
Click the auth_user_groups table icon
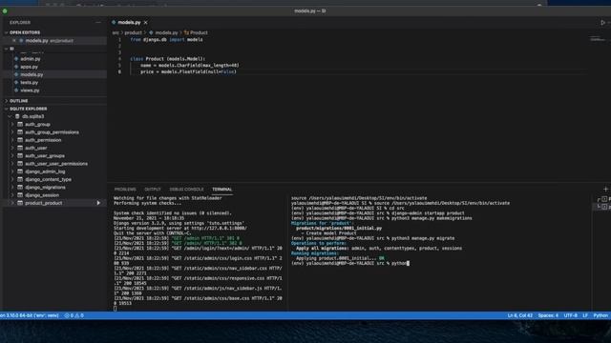click(x=20, y=155)
